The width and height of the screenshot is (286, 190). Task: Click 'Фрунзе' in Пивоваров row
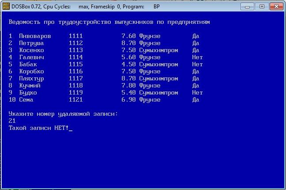(x=150, y=36)
